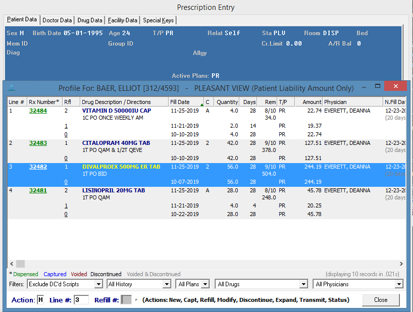The image size is (413, 312).
Task: Click the profile window user icon
Action: (12, 88)
